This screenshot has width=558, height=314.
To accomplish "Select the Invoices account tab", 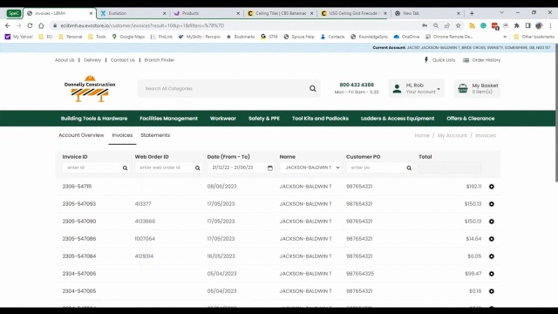I will point(122,135).
